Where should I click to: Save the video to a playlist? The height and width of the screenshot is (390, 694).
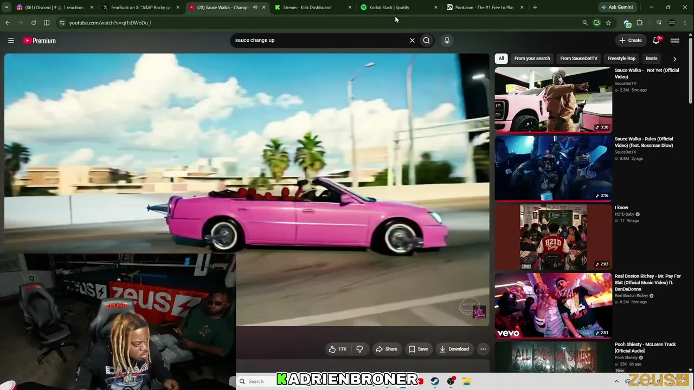418,349
